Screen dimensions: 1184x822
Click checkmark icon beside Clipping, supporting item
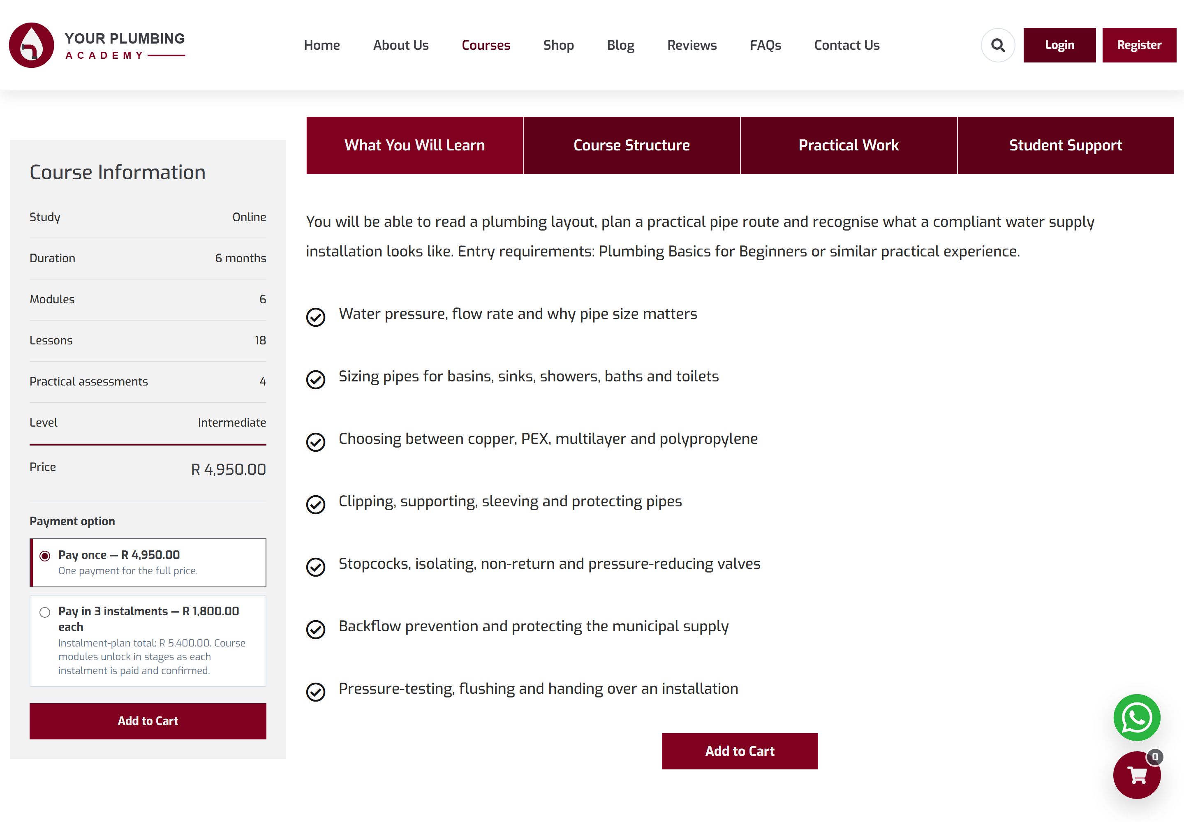click(x=315, y=505)
